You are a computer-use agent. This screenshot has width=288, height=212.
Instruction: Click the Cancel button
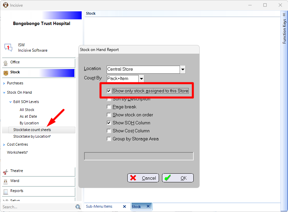(143, 178)
